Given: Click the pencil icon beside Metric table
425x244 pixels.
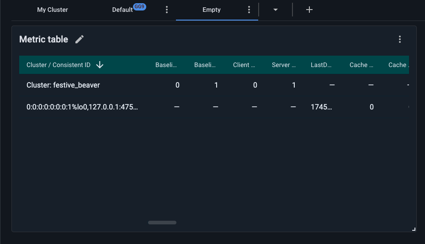Looking at the screenshot, I should pos(80,40).
